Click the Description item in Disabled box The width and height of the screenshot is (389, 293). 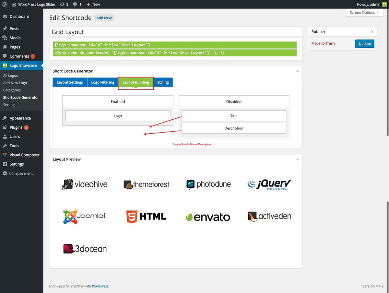(x=234, y=128)
